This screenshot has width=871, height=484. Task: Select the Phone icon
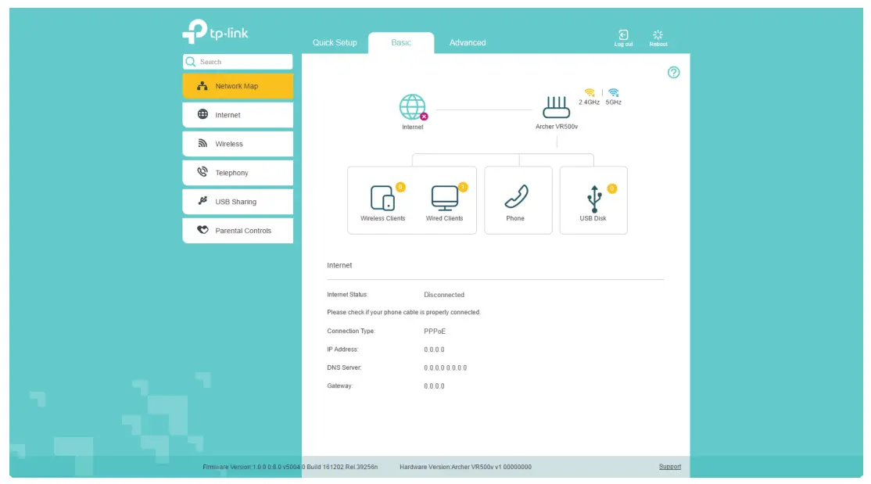pos(516,197)
